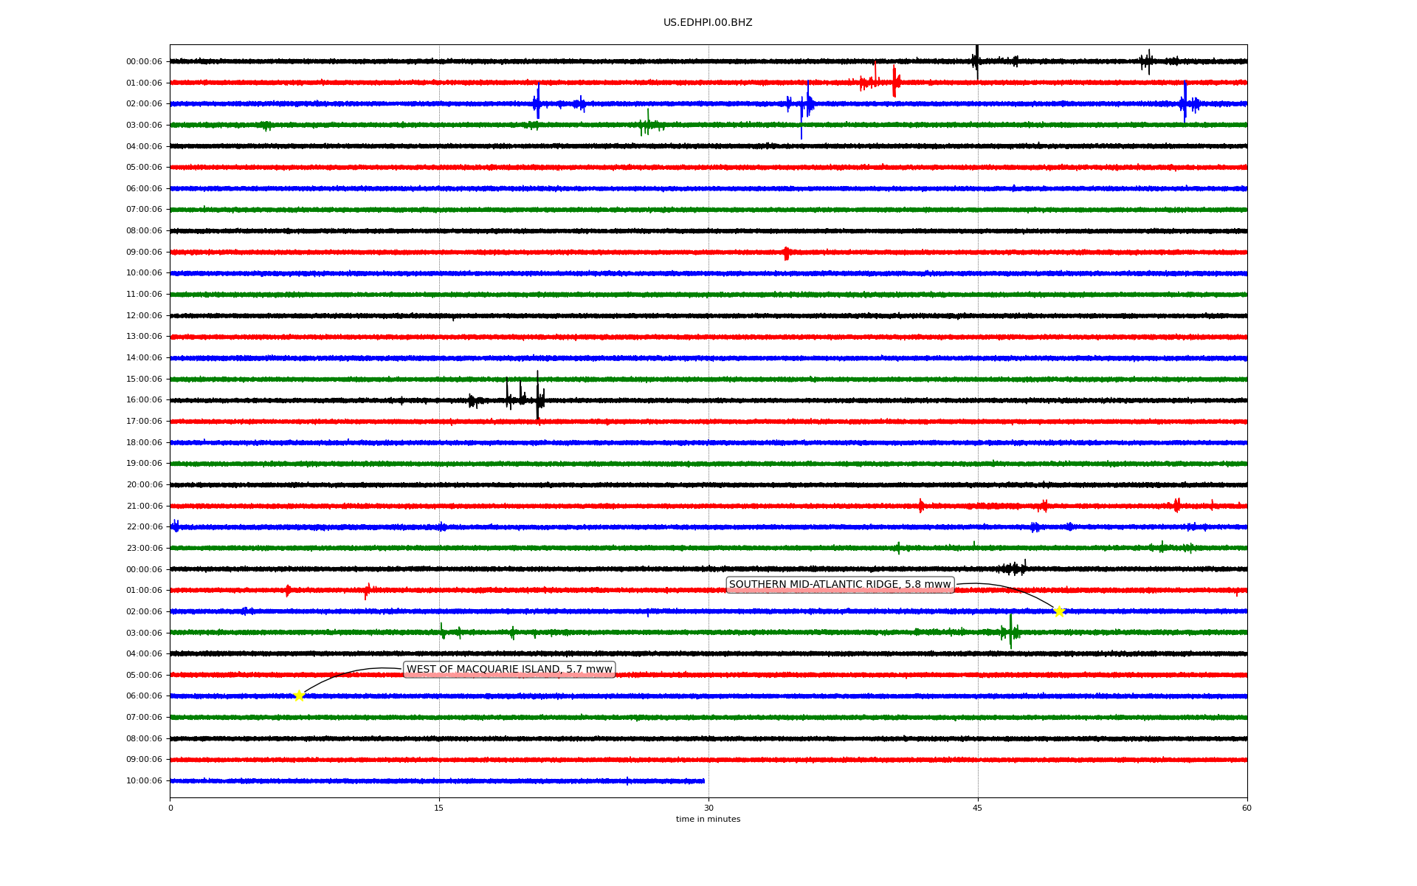Click the 60 tick label on x-axis
The width and height of the screenshot is (1417, 886).
1247,808
